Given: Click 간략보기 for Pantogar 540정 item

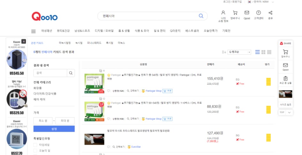Looking at the screenshot, I should coord(133,91).
